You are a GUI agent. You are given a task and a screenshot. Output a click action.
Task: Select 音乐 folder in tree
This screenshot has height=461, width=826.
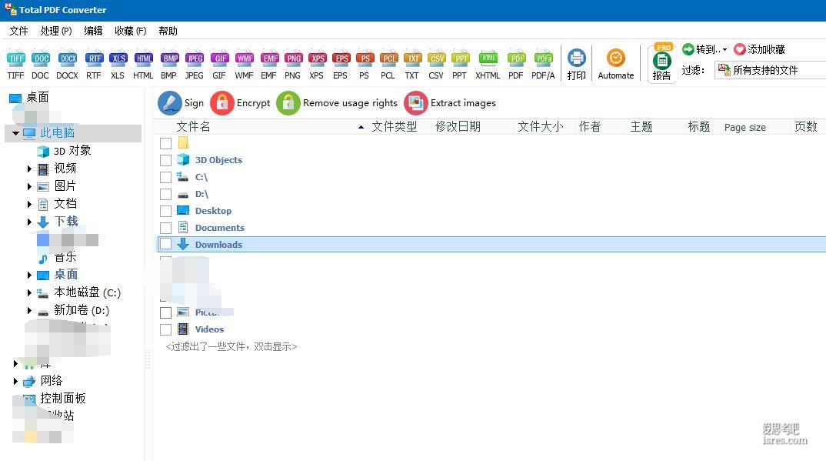point(65,257)
